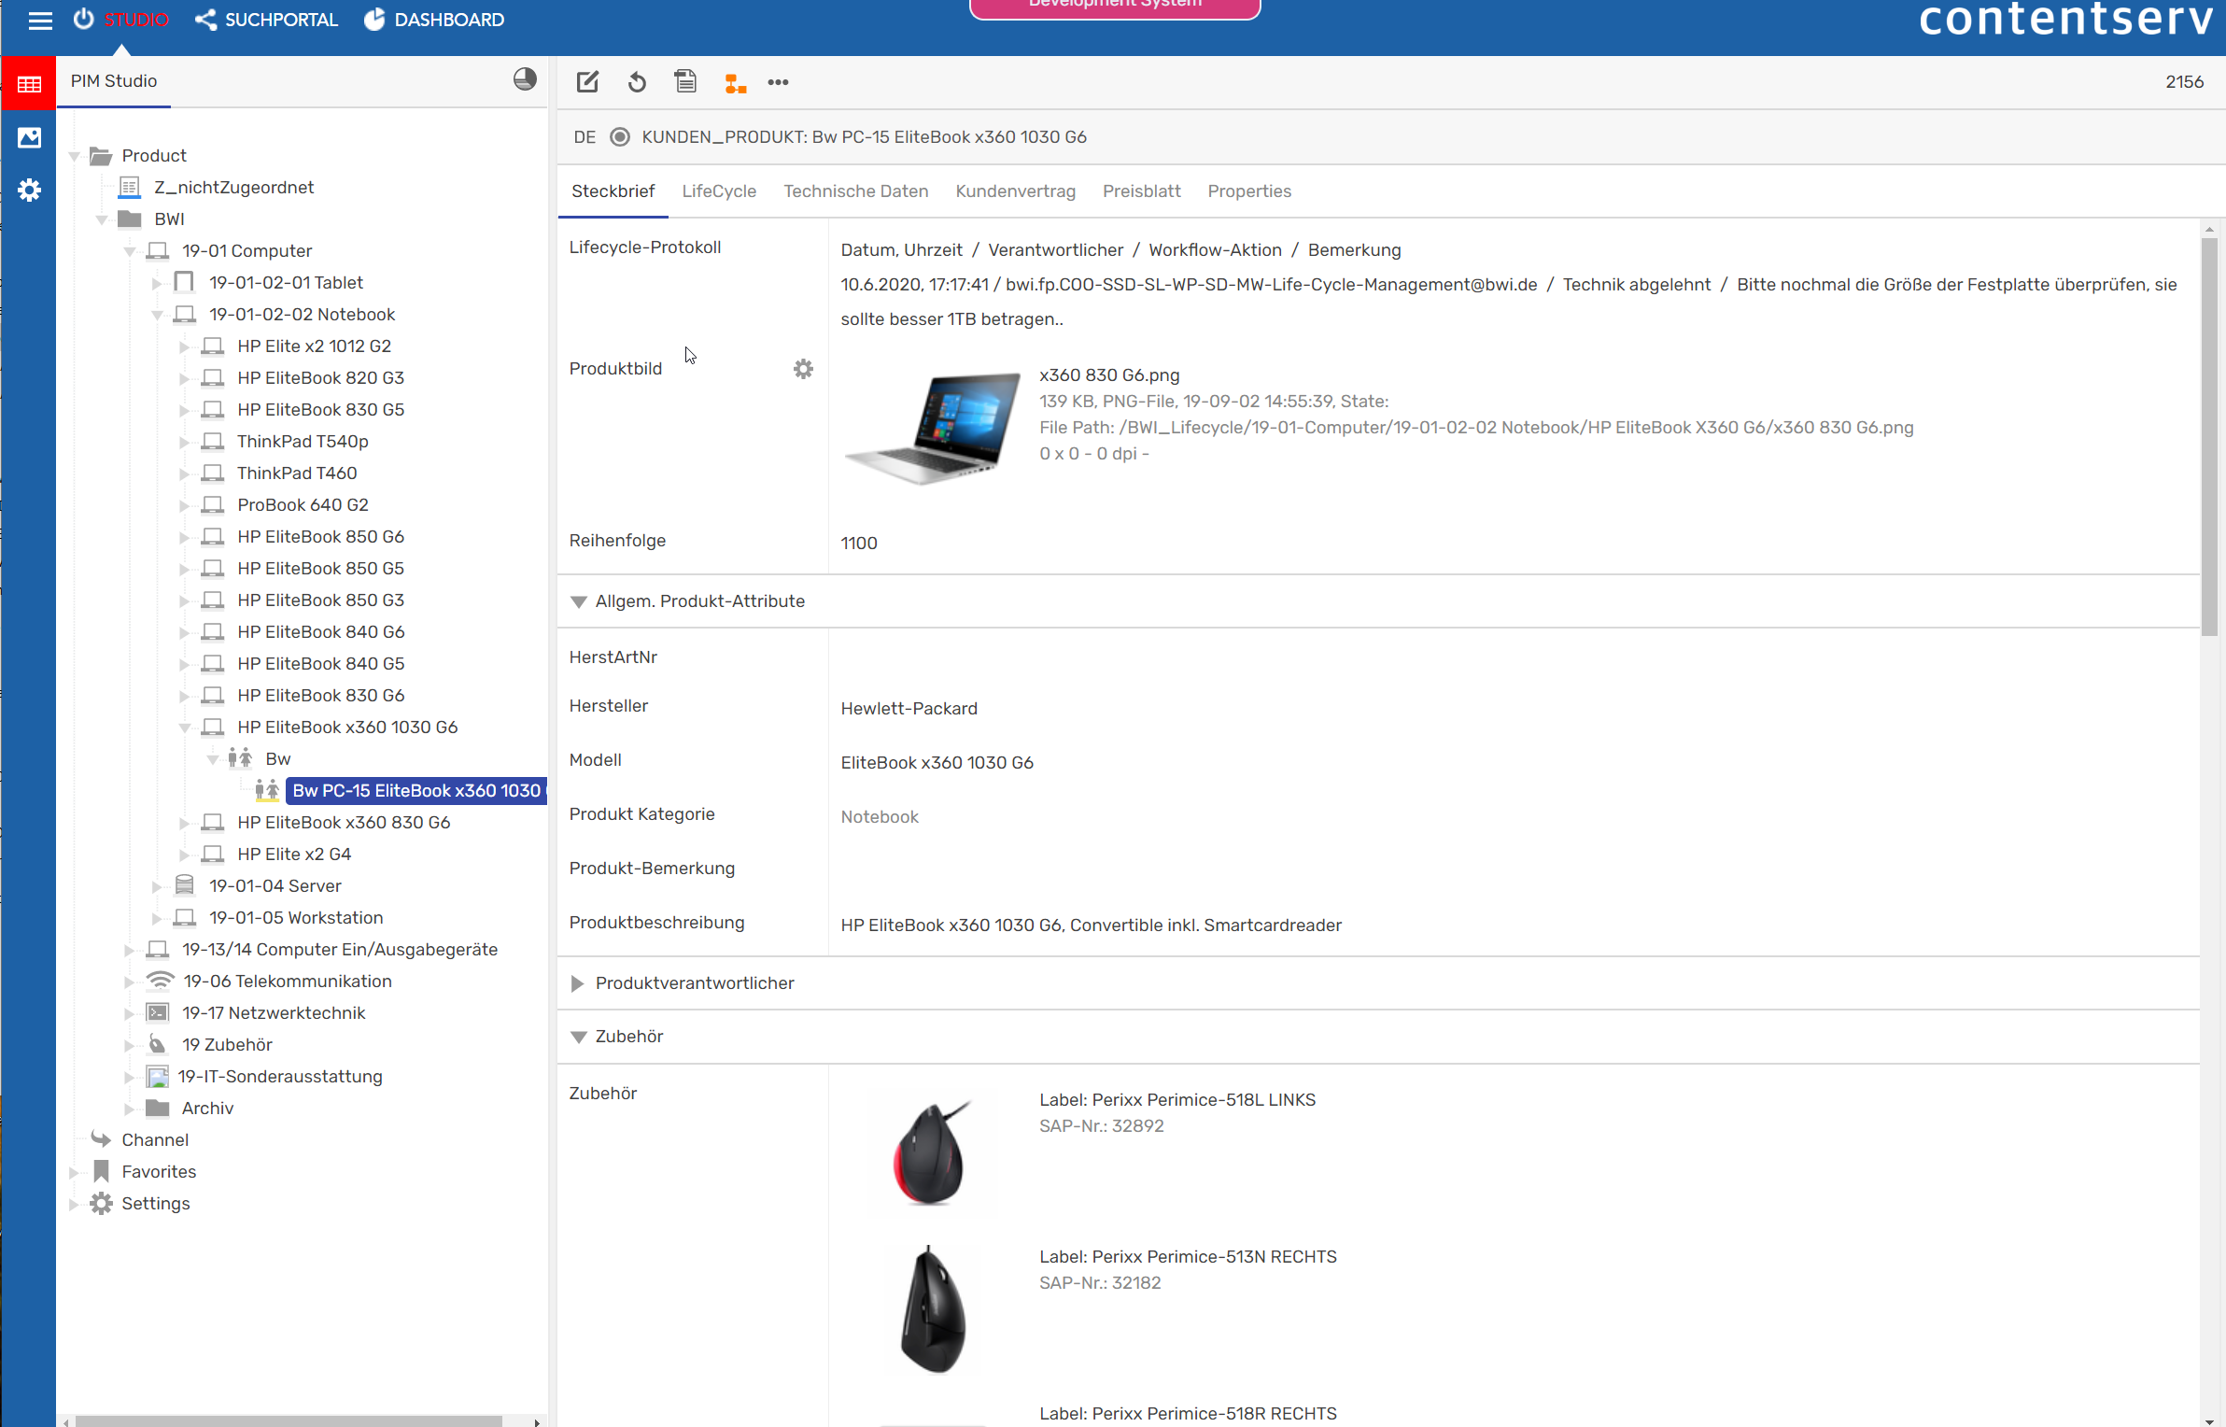This screenshot has width=2226, height=1427.
Task: Click the Modell value EliteBook x360 1030 G6
Action: [x=937, y=762]
